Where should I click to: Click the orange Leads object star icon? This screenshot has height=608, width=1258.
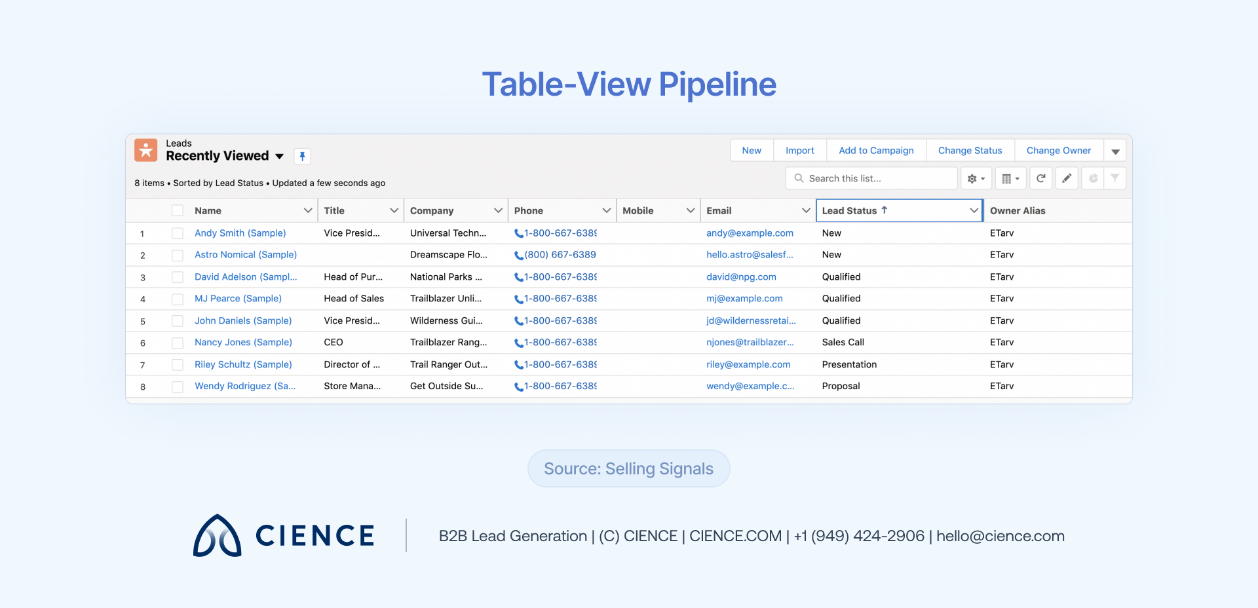[x=145, y=150]
